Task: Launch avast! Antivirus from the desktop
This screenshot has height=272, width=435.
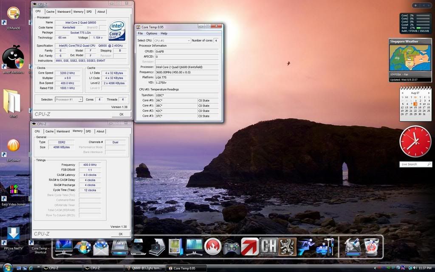Action: [x=13, y=57]
